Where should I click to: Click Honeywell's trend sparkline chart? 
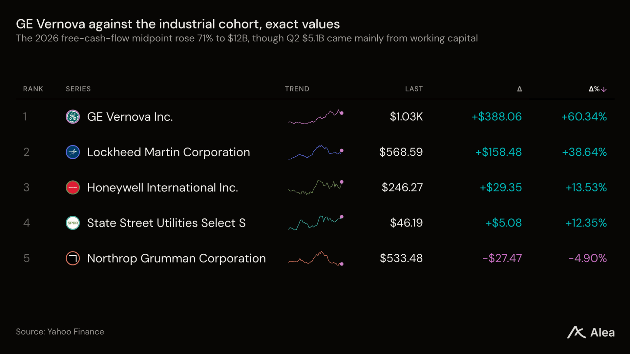[316, 187]
